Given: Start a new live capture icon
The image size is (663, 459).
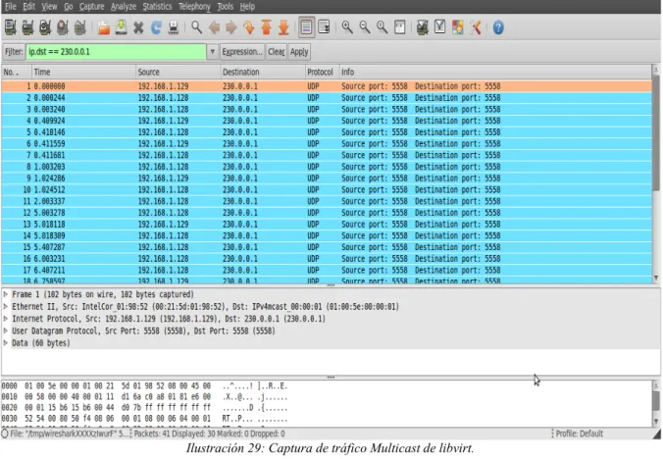Looking at the screenshot, I should [45, 27].
